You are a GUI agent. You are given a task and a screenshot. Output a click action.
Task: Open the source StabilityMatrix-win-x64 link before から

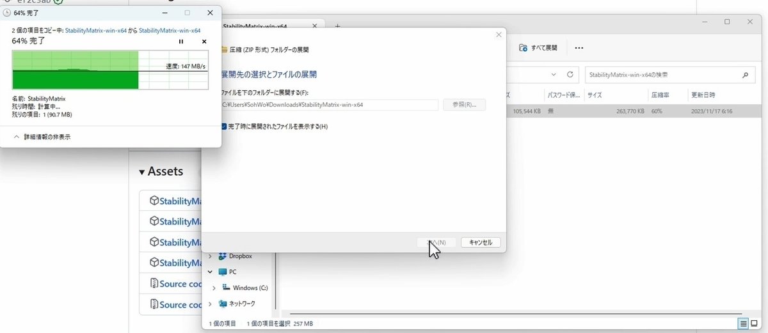coord(95,30)
